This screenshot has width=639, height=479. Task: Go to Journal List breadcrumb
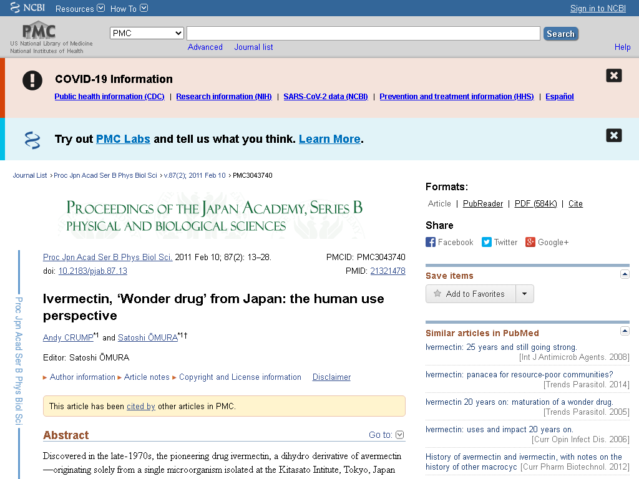[x=30, y=175]
